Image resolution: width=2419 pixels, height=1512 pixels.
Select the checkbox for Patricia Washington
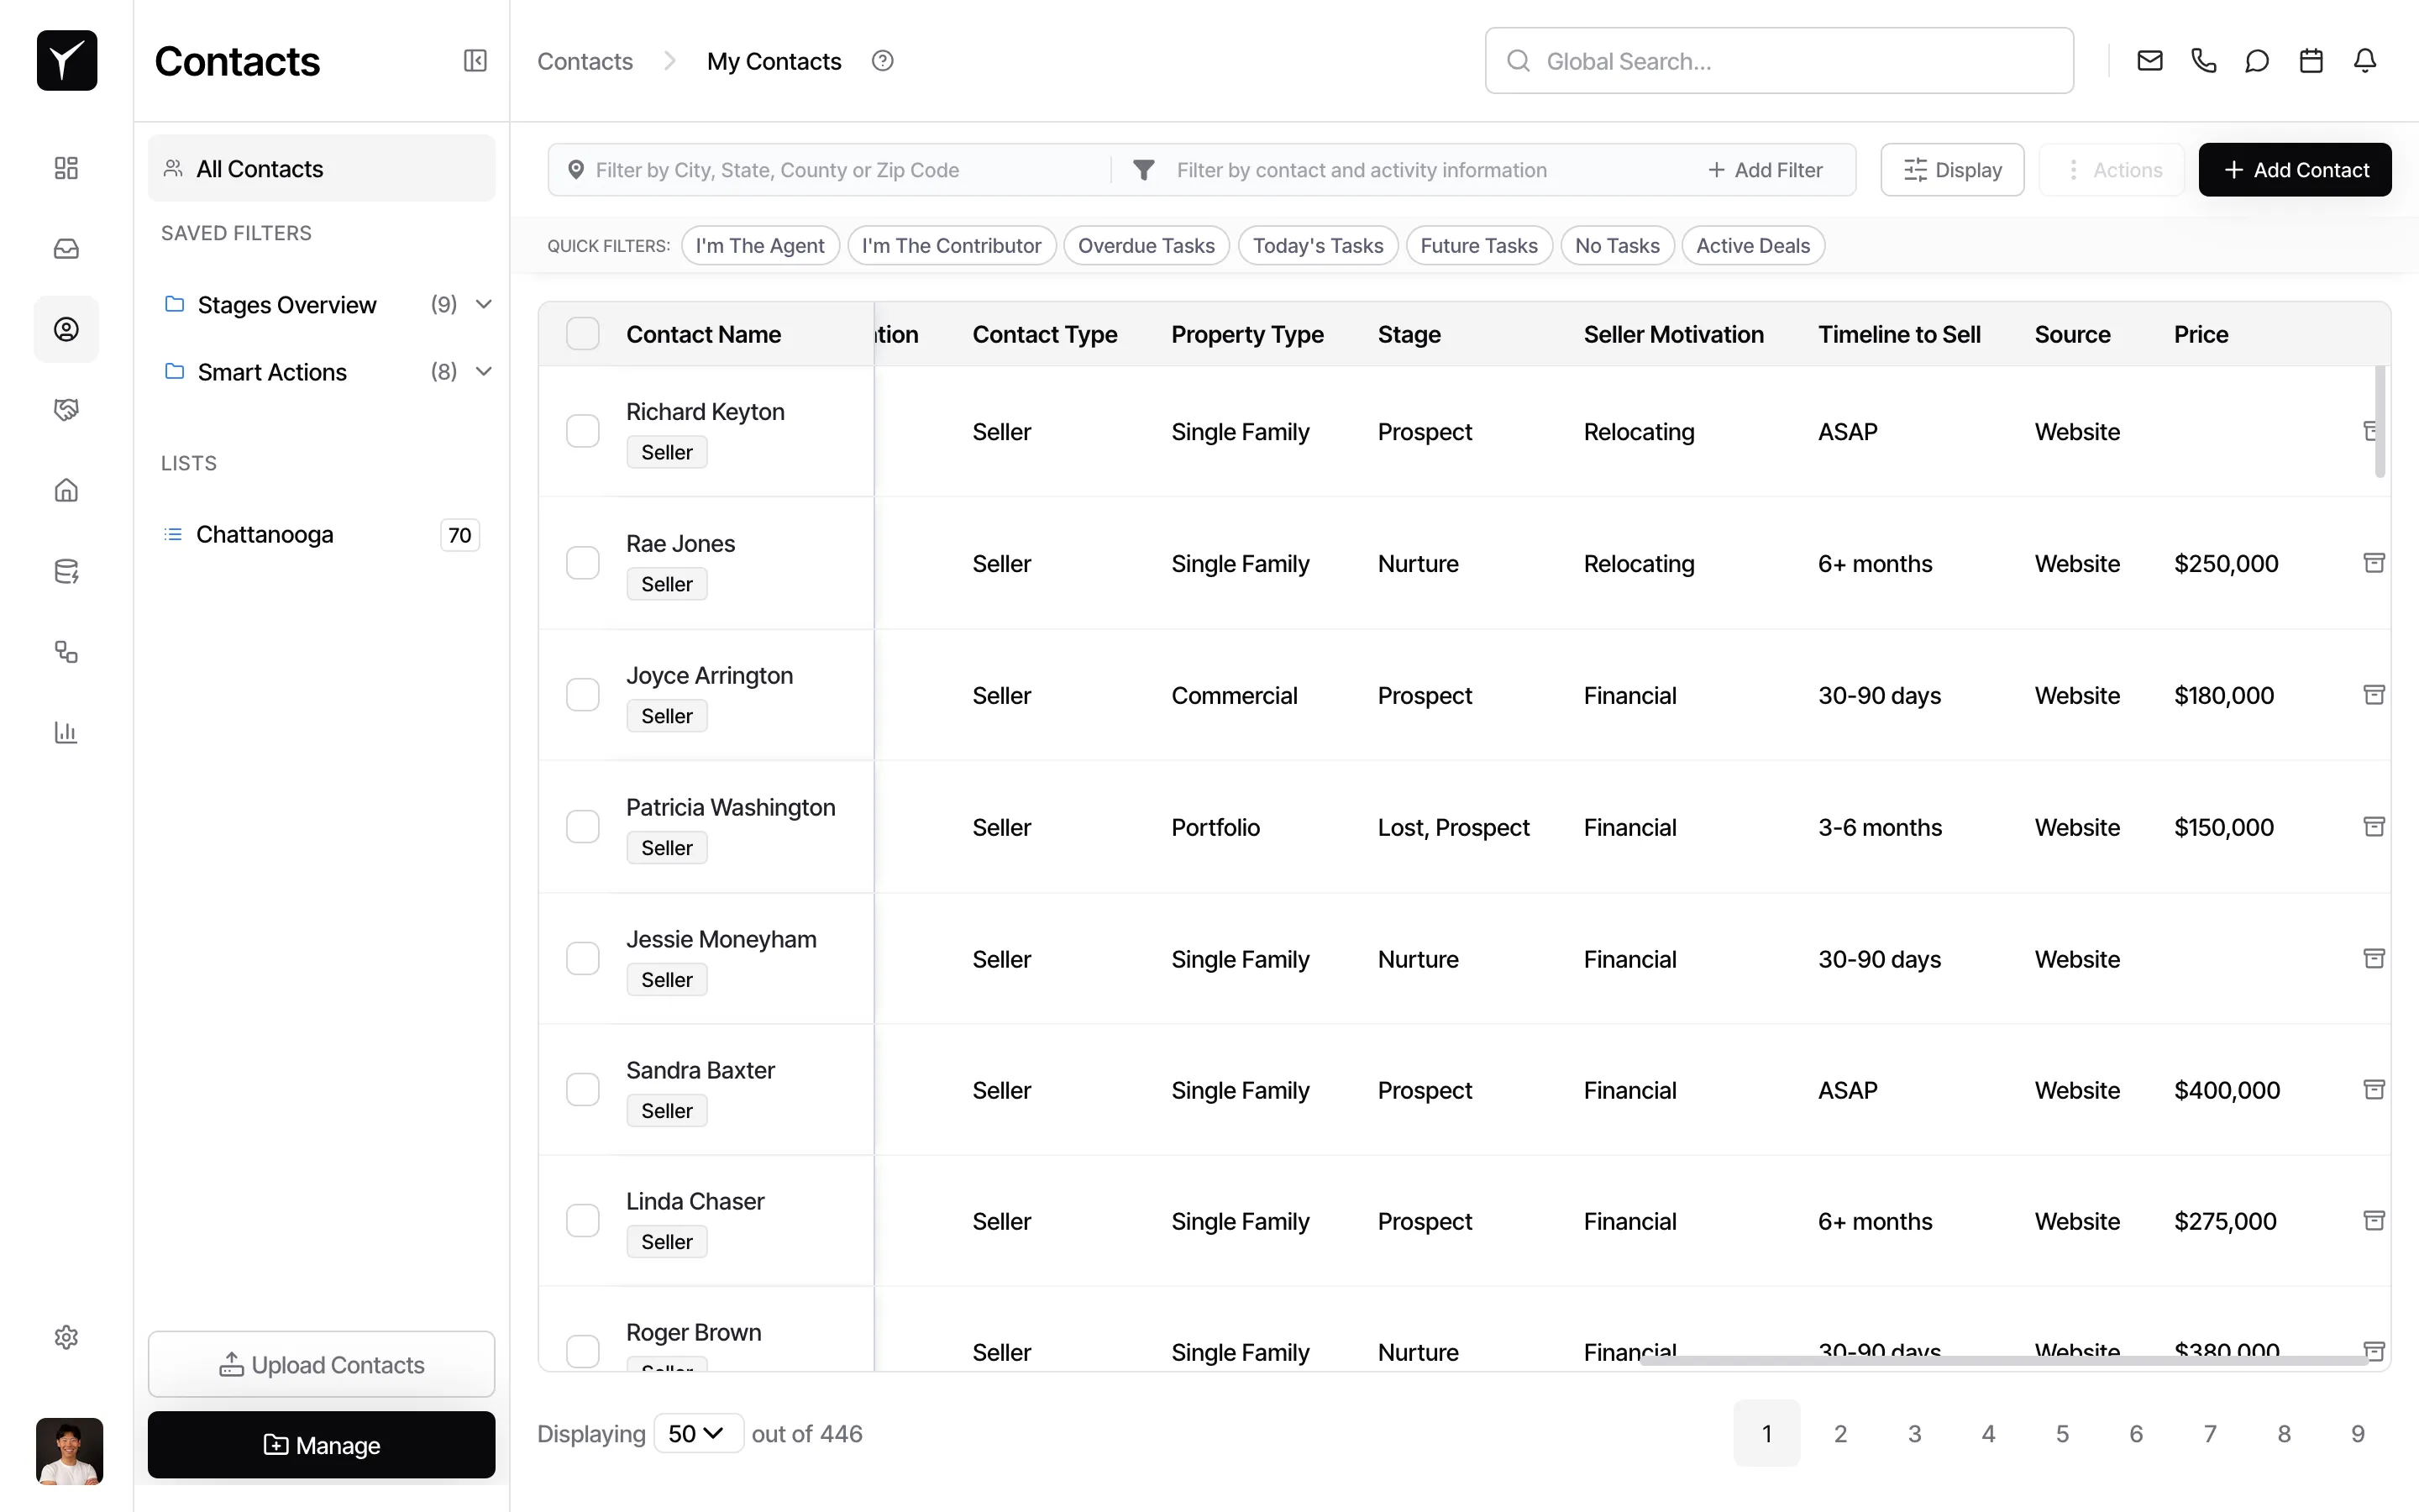(583, 825)
